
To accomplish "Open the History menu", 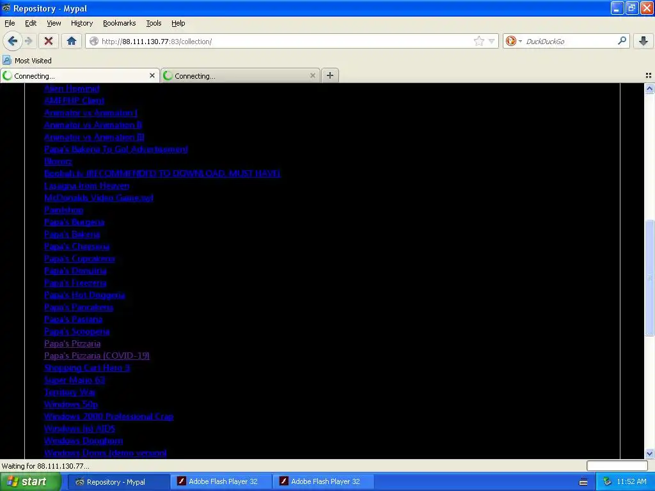I will (x=82, y=23).
